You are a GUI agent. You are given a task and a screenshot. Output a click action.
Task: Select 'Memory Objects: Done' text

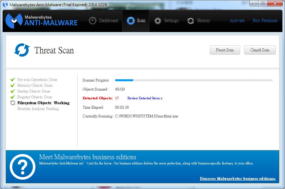35,85
